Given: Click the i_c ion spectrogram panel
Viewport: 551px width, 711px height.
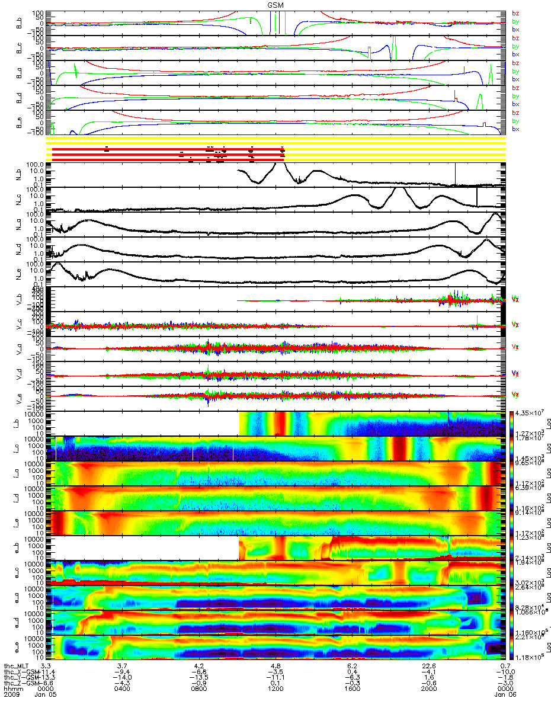Looking at the screenshot, I should click(x=276, y=449).
